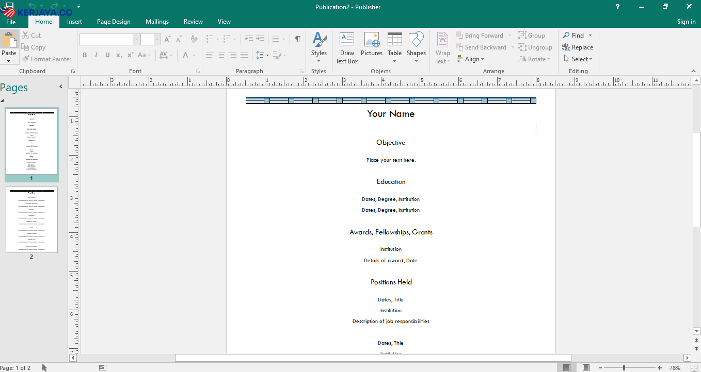This screenshot has width=701, height=372.
Task: Toggle Center text alignment
Action: [x=221, y=55]
